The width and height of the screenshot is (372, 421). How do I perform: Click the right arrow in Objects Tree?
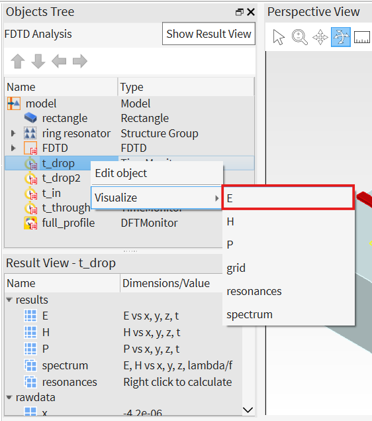coord(80,61)
